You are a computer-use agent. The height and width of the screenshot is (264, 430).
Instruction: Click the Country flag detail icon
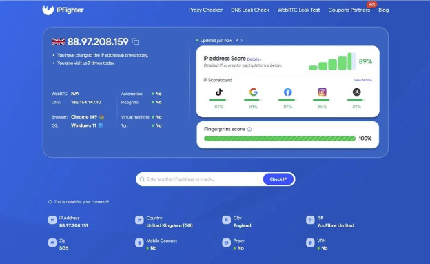139,220
